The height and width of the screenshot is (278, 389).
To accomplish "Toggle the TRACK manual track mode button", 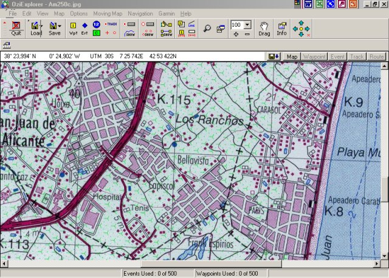I will click(x=111, y=24).
